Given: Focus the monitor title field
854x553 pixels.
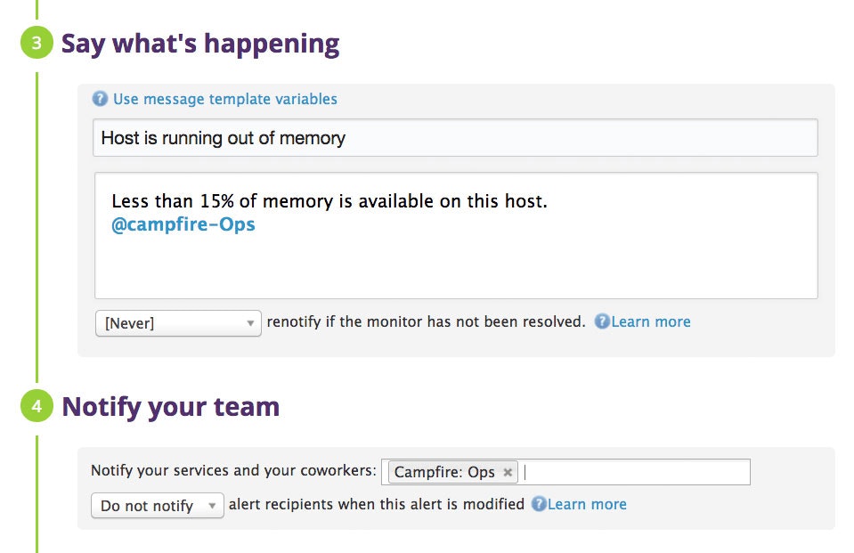Looking at the screenshot, I should [x=455, y=138].
